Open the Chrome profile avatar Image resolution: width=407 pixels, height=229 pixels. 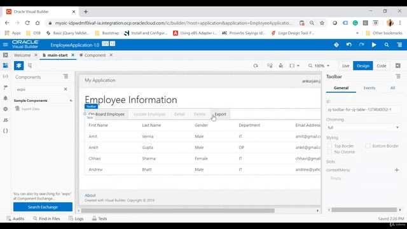[390, 23]
